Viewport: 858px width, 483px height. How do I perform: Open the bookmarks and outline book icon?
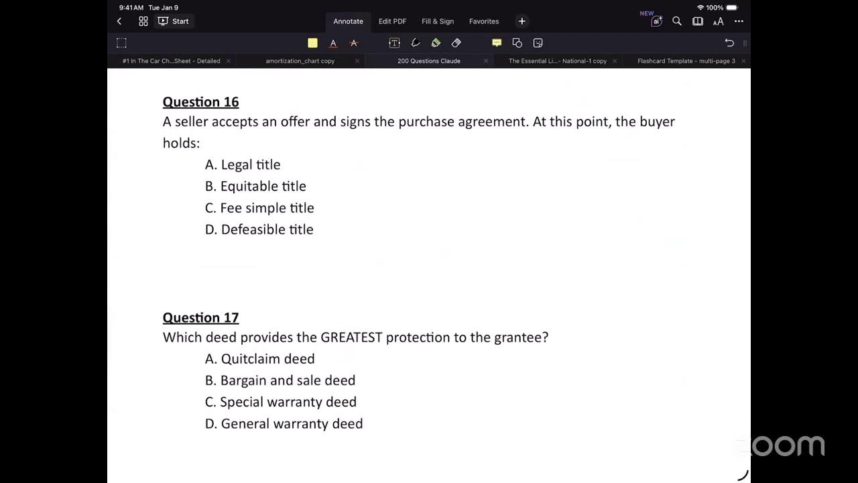[x=698, y=21]
